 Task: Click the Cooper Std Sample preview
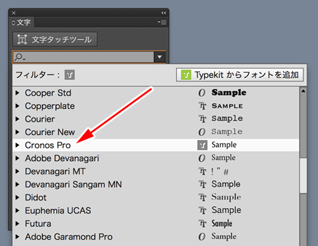pos(229,93)
